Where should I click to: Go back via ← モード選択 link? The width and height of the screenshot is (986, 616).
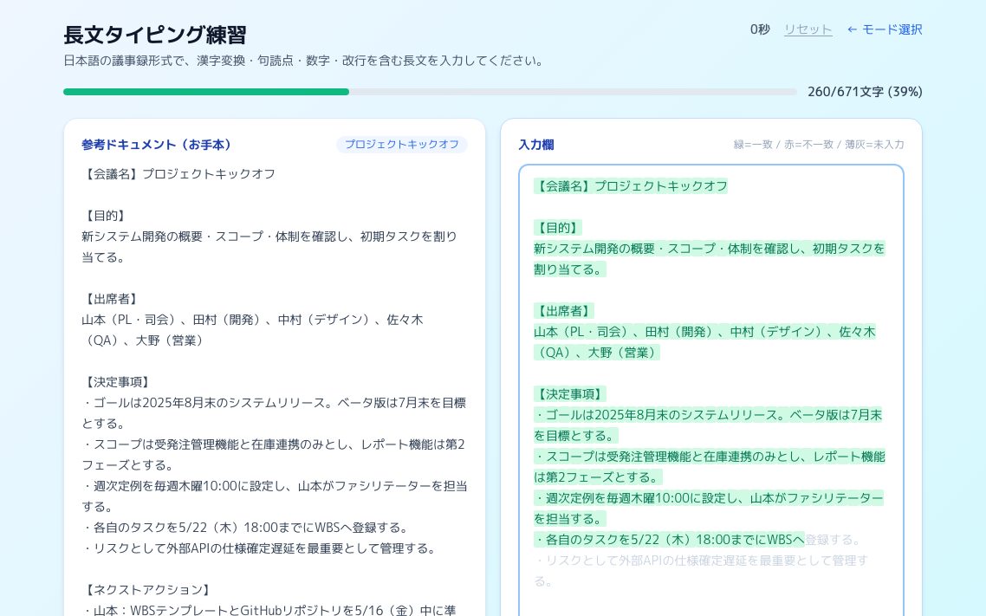[884, 29]
